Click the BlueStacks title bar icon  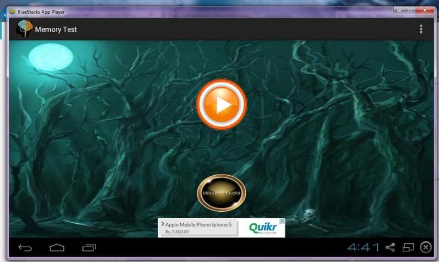tap(12, 11)
